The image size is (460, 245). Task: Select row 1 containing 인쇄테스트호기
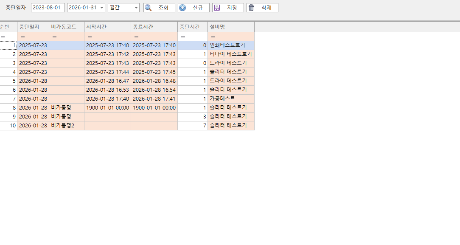pyautogui.click(x=127, y=45)
